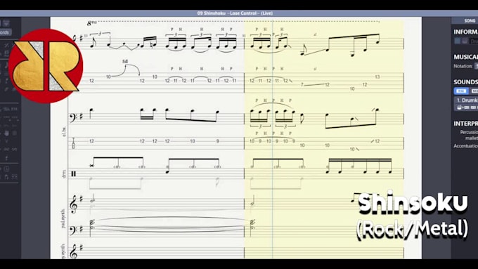Click the Accentuation label in inspector
This screenshot has width=478, height=269.
465,146
